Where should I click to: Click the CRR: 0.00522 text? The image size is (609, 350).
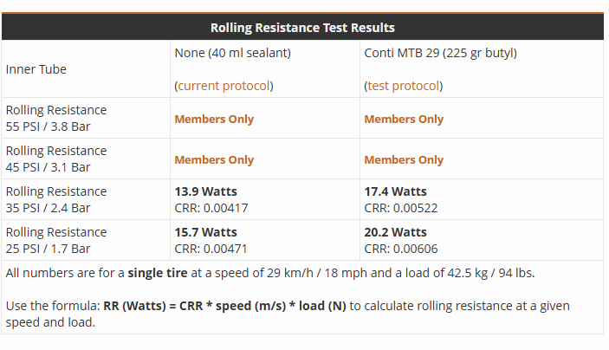coord(401,208)
